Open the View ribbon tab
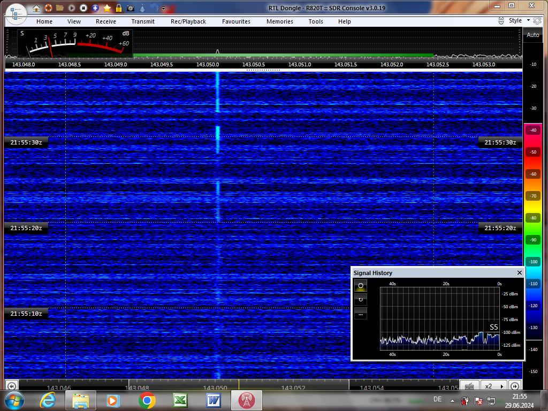 click(74, 21)
